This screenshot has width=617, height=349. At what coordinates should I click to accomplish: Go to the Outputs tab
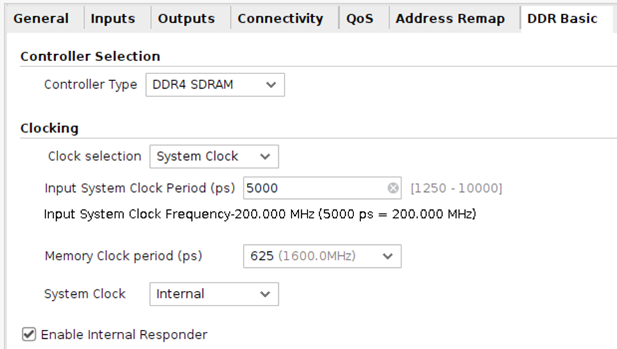click(x=186, y=19)
